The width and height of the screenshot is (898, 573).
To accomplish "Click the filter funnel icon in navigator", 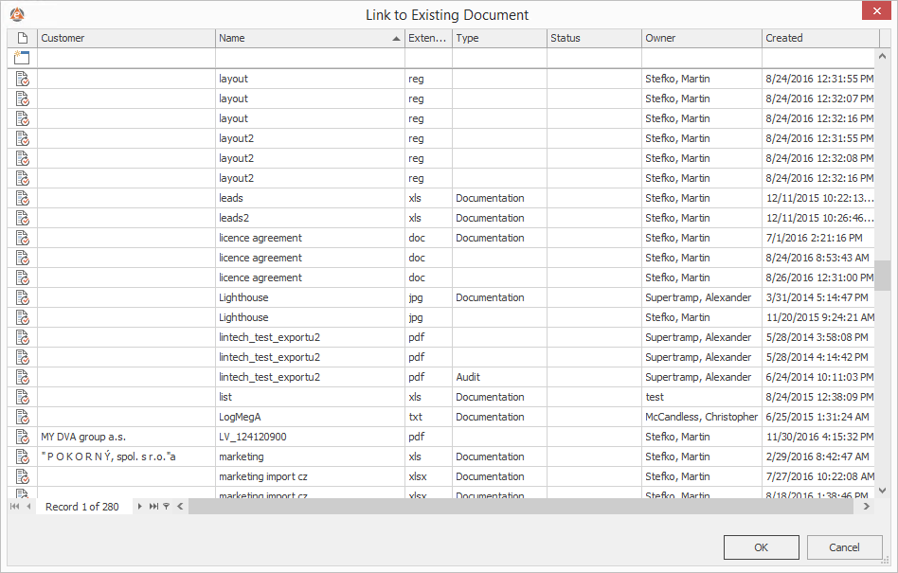I will pos(167,506).
